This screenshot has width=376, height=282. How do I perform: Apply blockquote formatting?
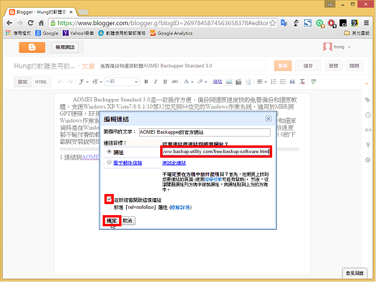click(x=292, y=81)
